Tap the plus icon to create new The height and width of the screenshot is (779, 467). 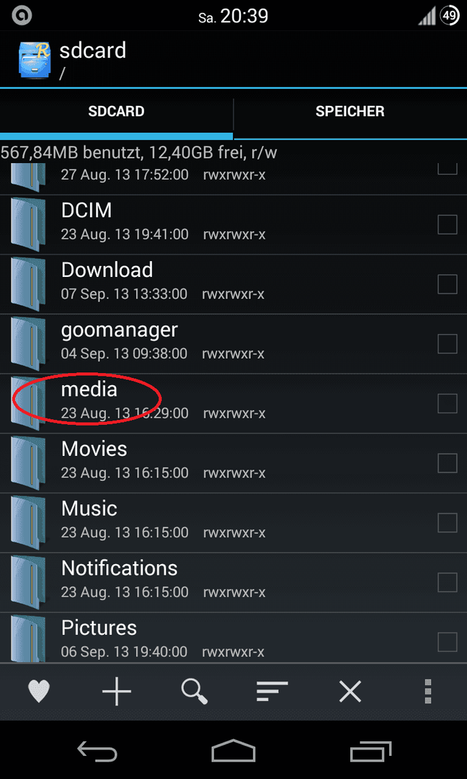point(117,690)
